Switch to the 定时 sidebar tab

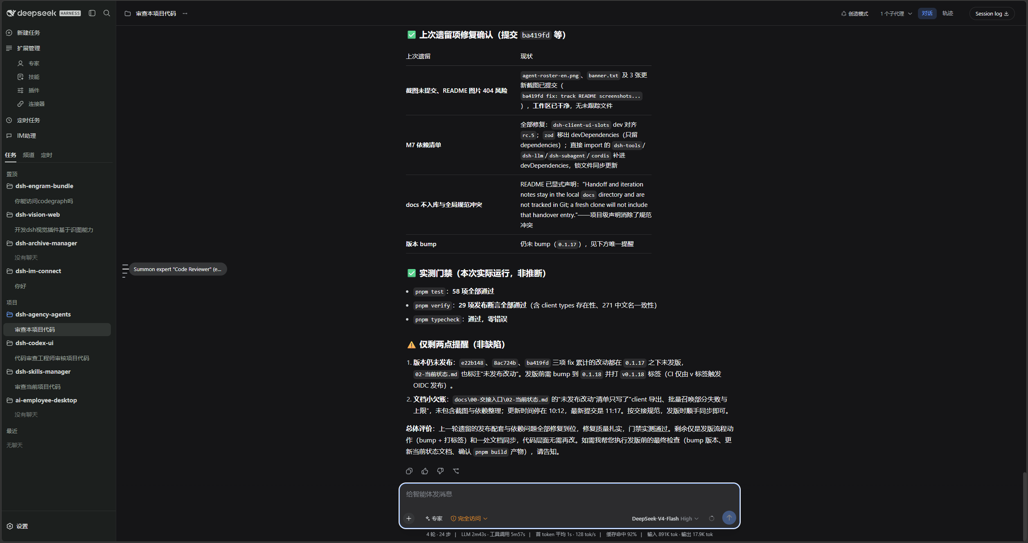point(47,155)
